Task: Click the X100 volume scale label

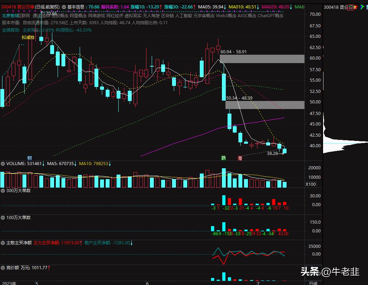Action: click(x=310, y=184)
